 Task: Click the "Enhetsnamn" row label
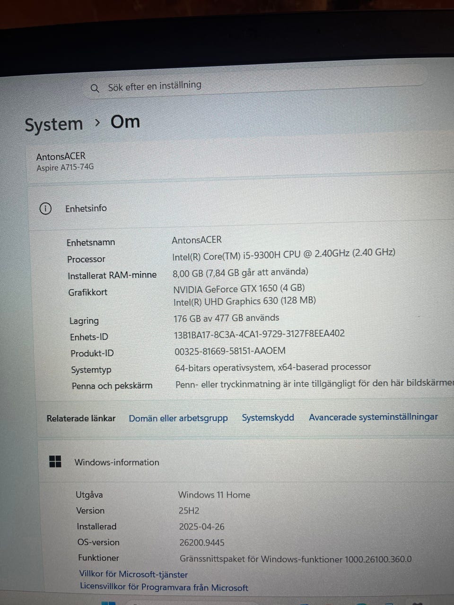pyautogui.click(x=91, y=242)
